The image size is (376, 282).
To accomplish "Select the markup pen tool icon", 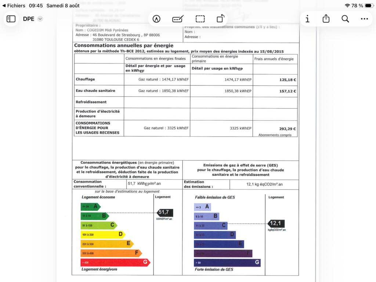I will (x=156, y=19).
